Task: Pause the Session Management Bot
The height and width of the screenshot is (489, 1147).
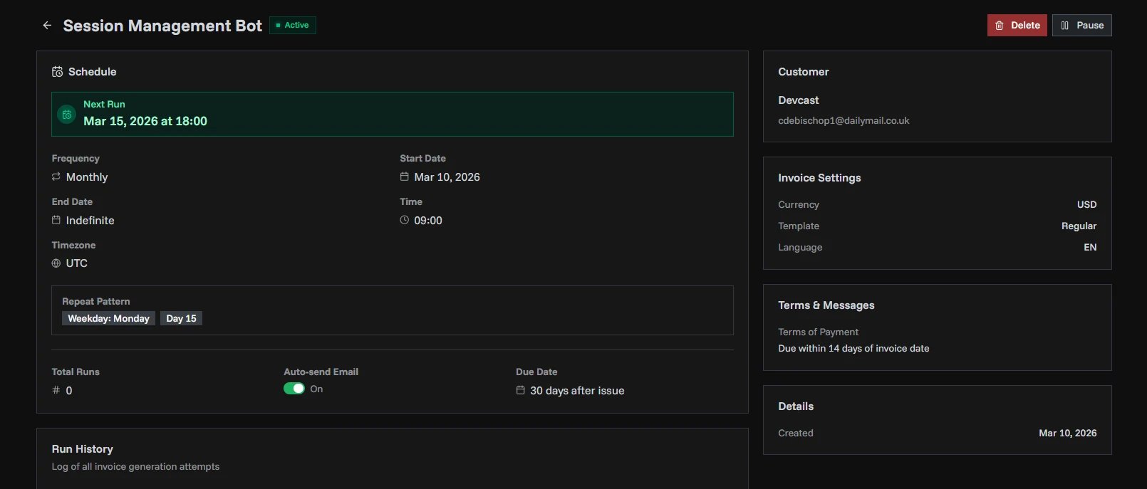Action: coord(1082,26)
